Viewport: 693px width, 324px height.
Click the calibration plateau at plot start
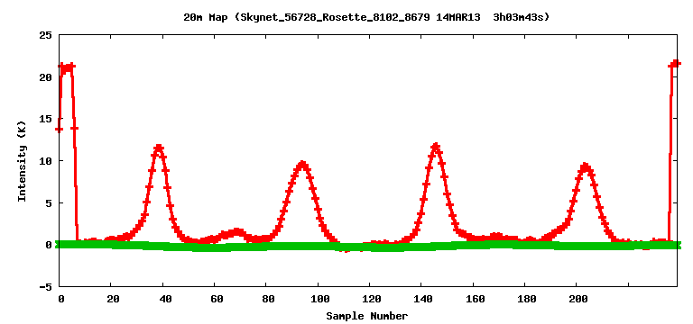[66, 67]
